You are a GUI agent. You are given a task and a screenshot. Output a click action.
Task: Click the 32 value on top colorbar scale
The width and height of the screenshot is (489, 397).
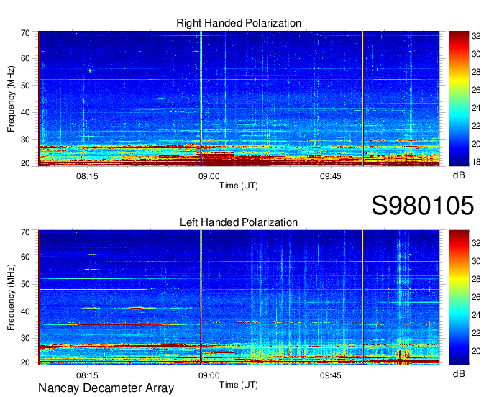[x=476, y=37]
